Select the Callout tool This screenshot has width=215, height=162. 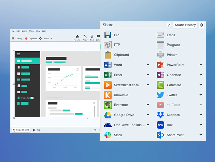click(x=98, y=38)
